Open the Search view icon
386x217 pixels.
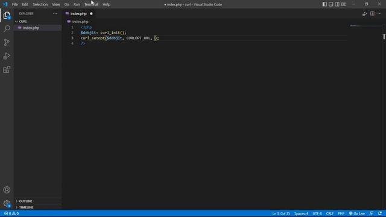[x=7, y=29]
